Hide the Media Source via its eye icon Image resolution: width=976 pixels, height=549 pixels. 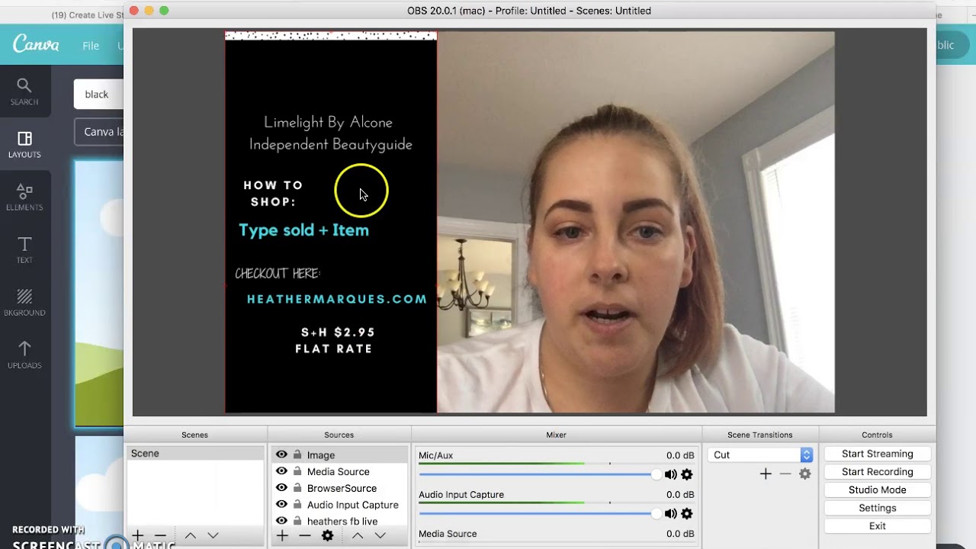281,471
